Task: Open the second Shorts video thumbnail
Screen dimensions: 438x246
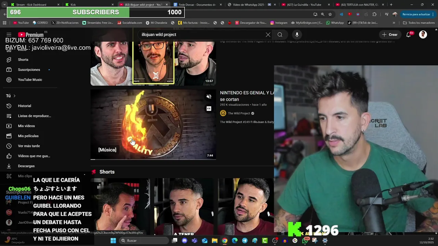Action: (x=183, y=207)
